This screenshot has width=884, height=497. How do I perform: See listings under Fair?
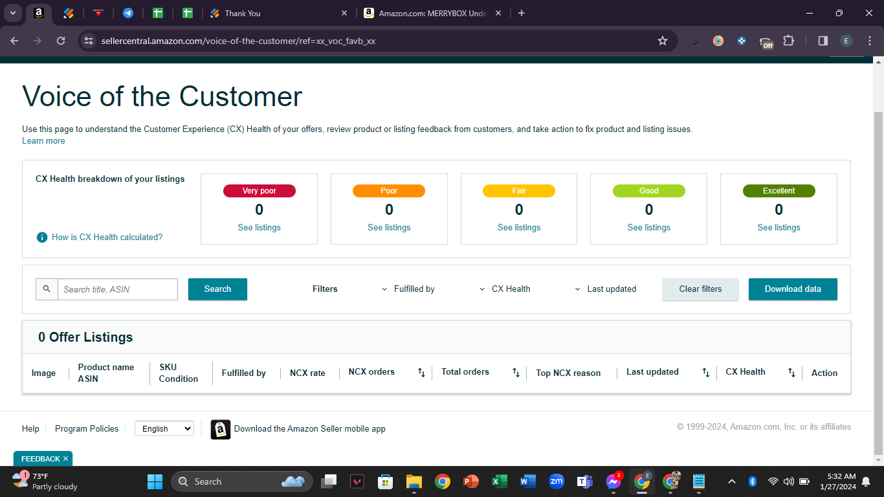coord(519,228)
